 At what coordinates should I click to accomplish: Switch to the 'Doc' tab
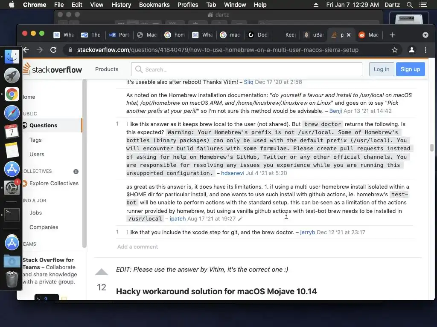tap(258, 35)
